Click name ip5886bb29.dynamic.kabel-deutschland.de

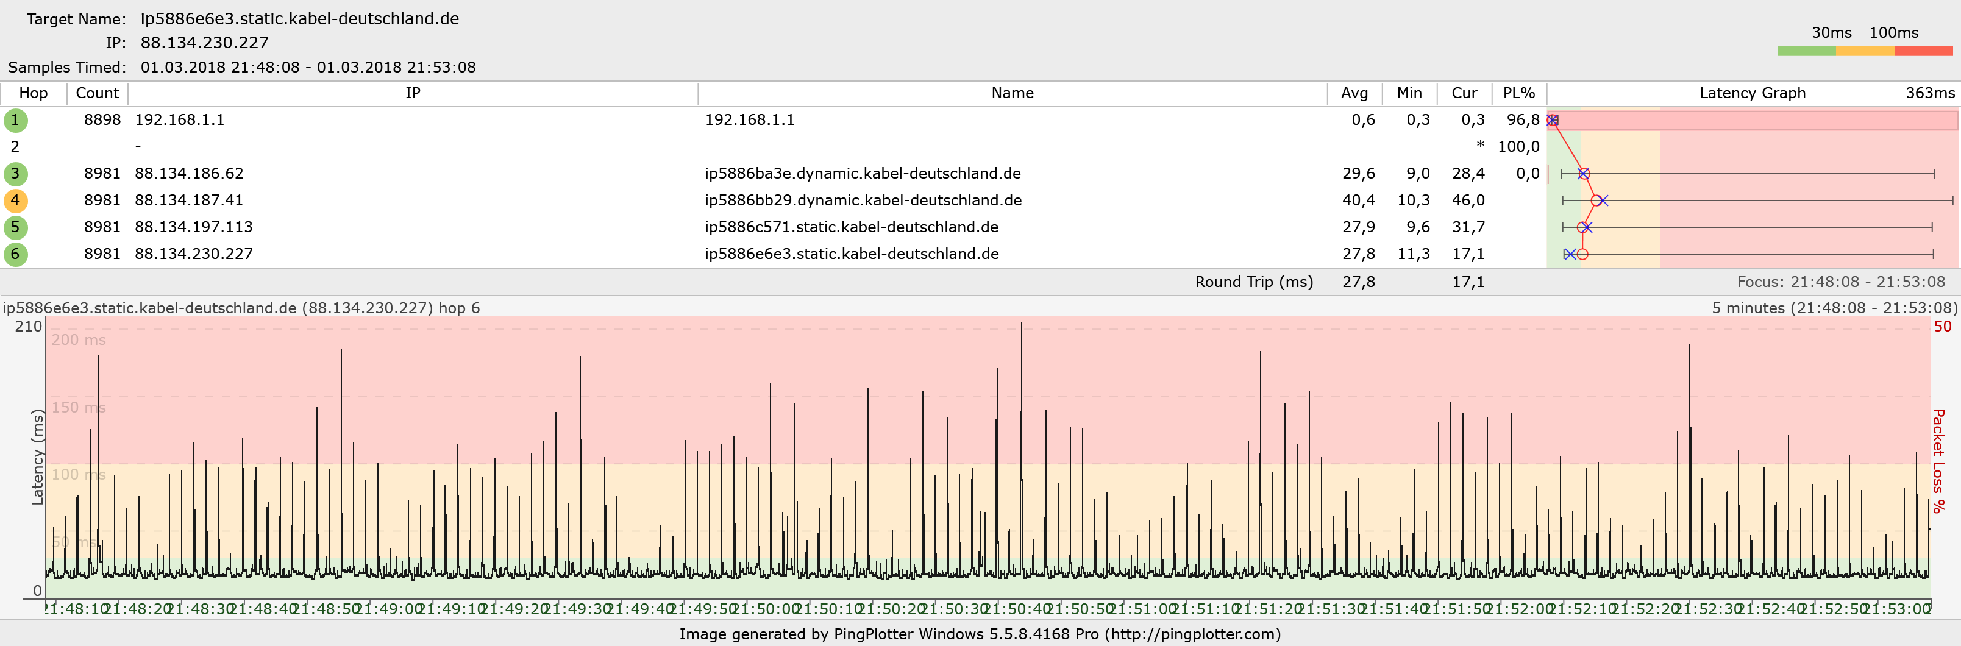(863, 200)
